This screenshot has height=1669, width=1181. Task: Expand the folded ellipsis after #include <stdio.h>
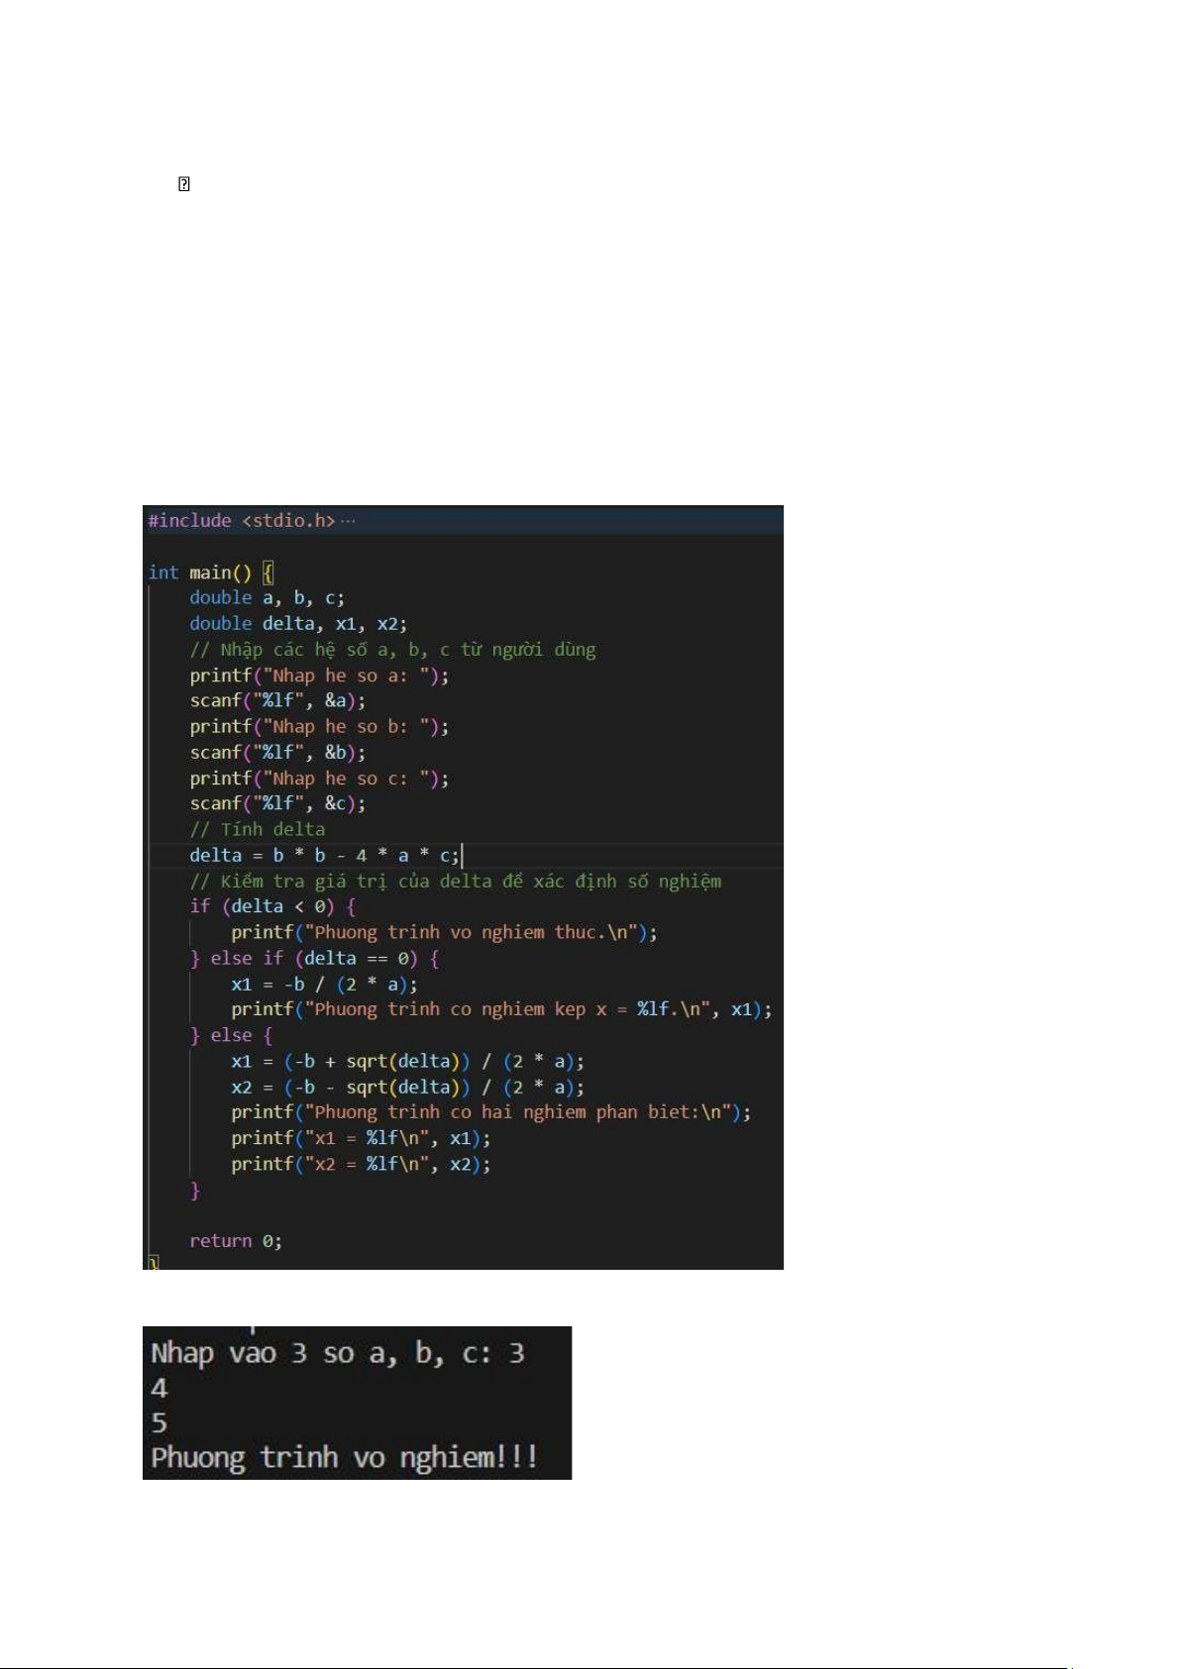point(348,521)
